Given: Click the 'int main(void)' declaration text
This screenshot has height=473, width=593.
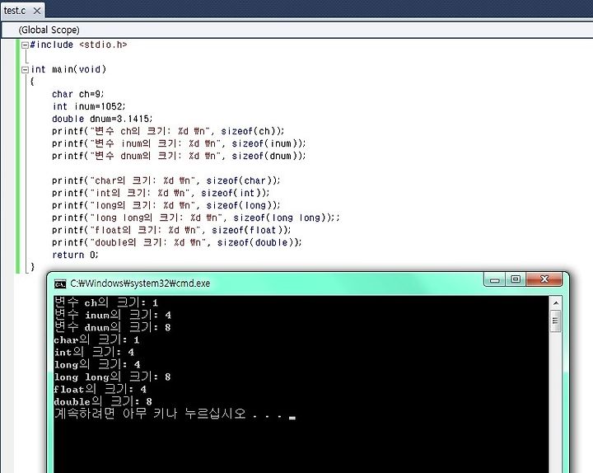Looking at the screenshot, I should click(68, 69).
